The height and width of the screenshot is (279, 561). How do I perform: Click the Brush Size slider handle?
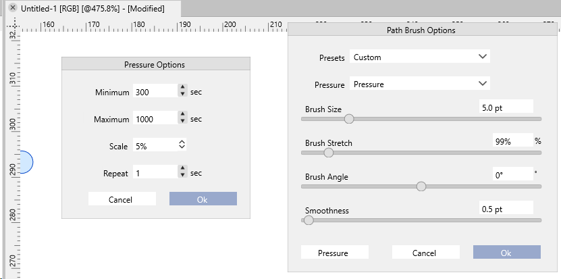tap(349, 119)
